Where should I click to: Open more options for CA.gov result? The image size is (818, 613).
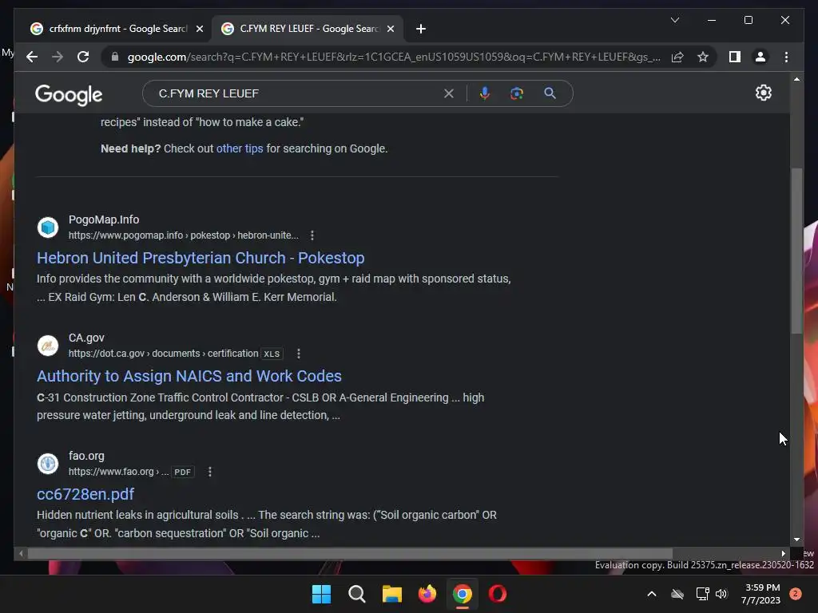coord(299,354)
